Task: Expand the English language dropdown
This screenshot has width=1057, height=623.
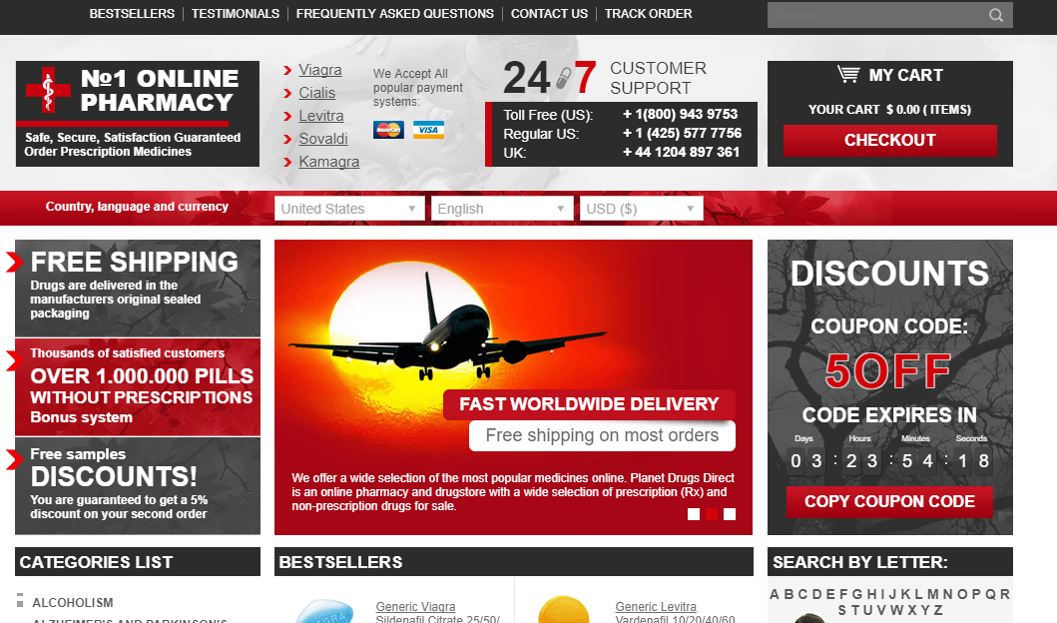Action: [x=502, y=209]
